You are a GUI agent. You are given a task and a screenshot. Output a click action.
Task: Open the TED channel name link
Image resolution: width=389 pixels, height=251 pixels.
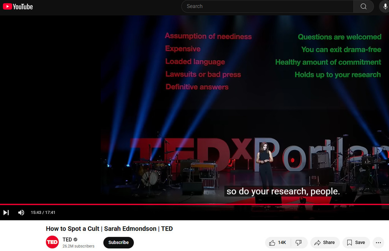click(67, 240)
